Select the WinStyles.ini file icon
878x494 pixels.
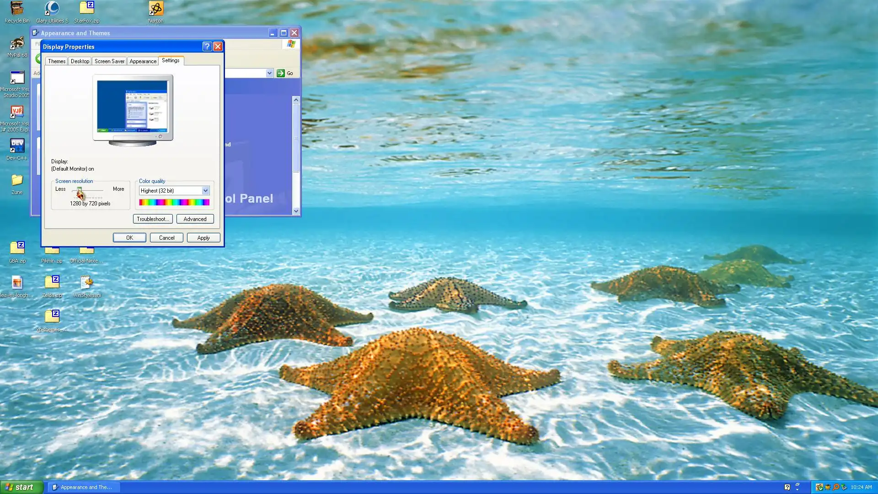click(x=86, y=283)
